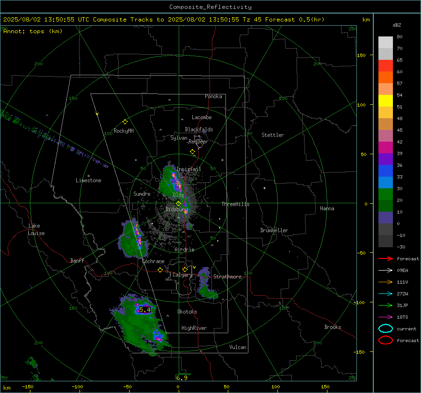Screen dimensions: 421x393
Task: Click the Sylvan city label
Action: (x=179, y=138)
